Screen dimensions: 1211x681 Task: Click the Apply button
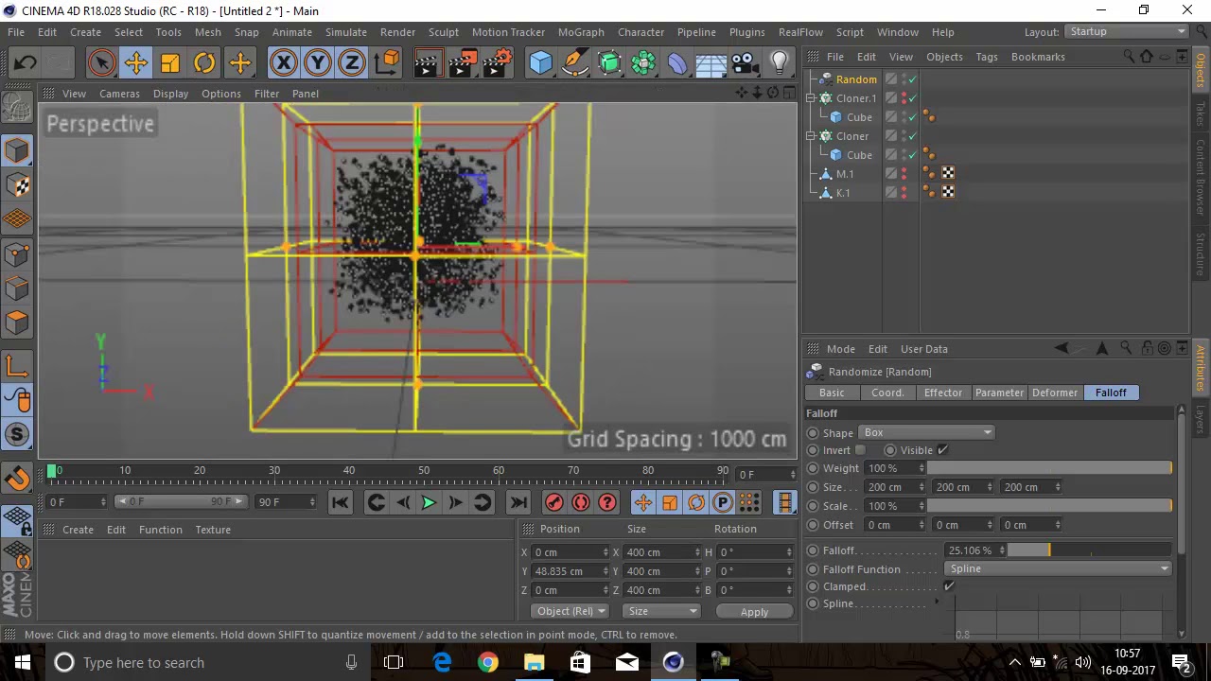754,612
